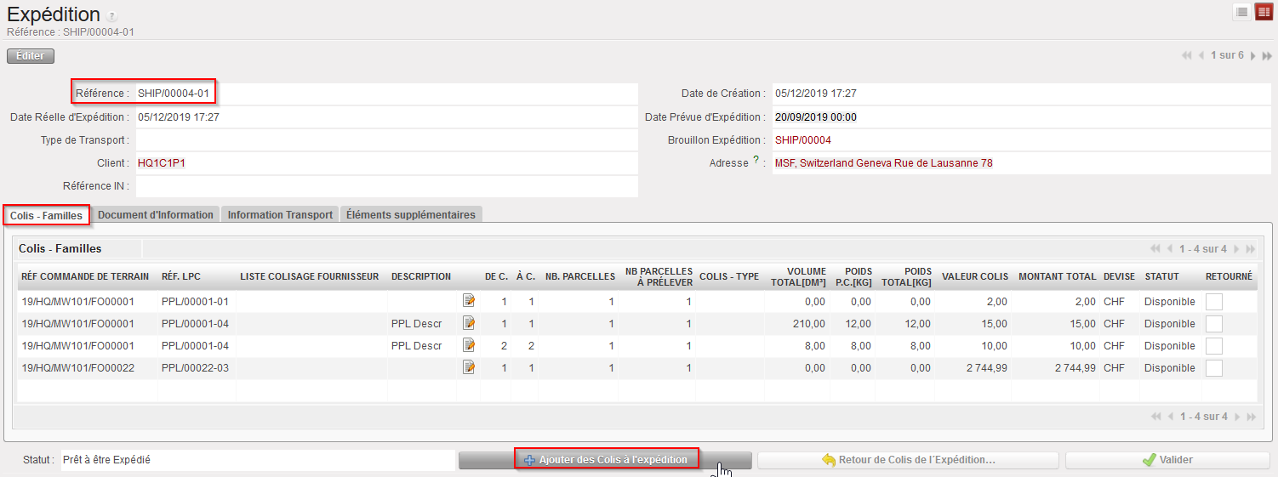The width and height of the screenshot is (1278, 477).
Task: Open edit icon for 210,00 volume row
Action: point(469,323)
